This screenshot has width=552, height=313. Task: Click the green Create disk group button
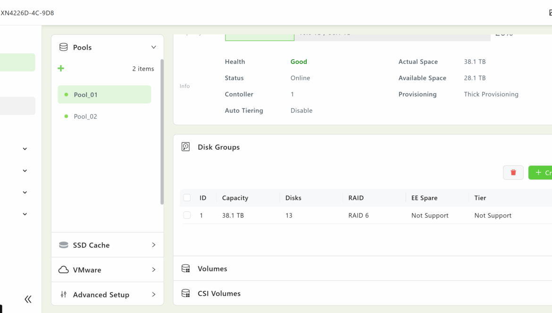click(x=541, y=173)
